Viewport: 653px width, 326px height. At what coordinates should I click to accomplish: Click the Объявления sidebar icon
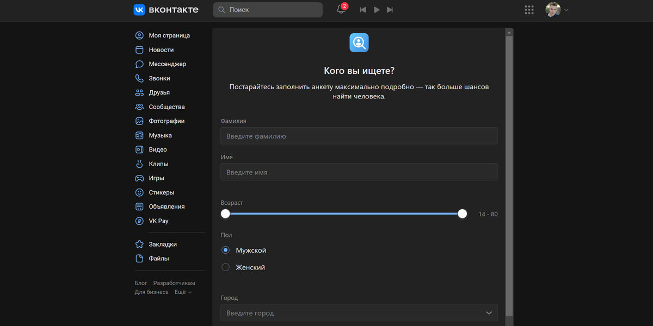139,206
